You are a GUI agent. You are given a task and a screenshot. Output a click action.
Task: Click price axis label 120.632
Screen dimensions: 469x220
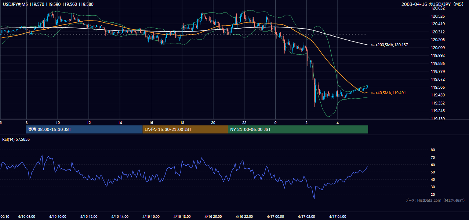click(x=439, y=8)
